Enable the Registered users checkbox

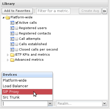point(17,28)
